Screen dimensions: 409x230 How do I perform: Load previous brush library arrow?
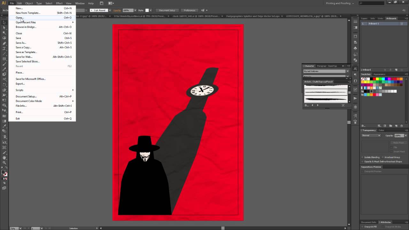click(x=312, y=105)
